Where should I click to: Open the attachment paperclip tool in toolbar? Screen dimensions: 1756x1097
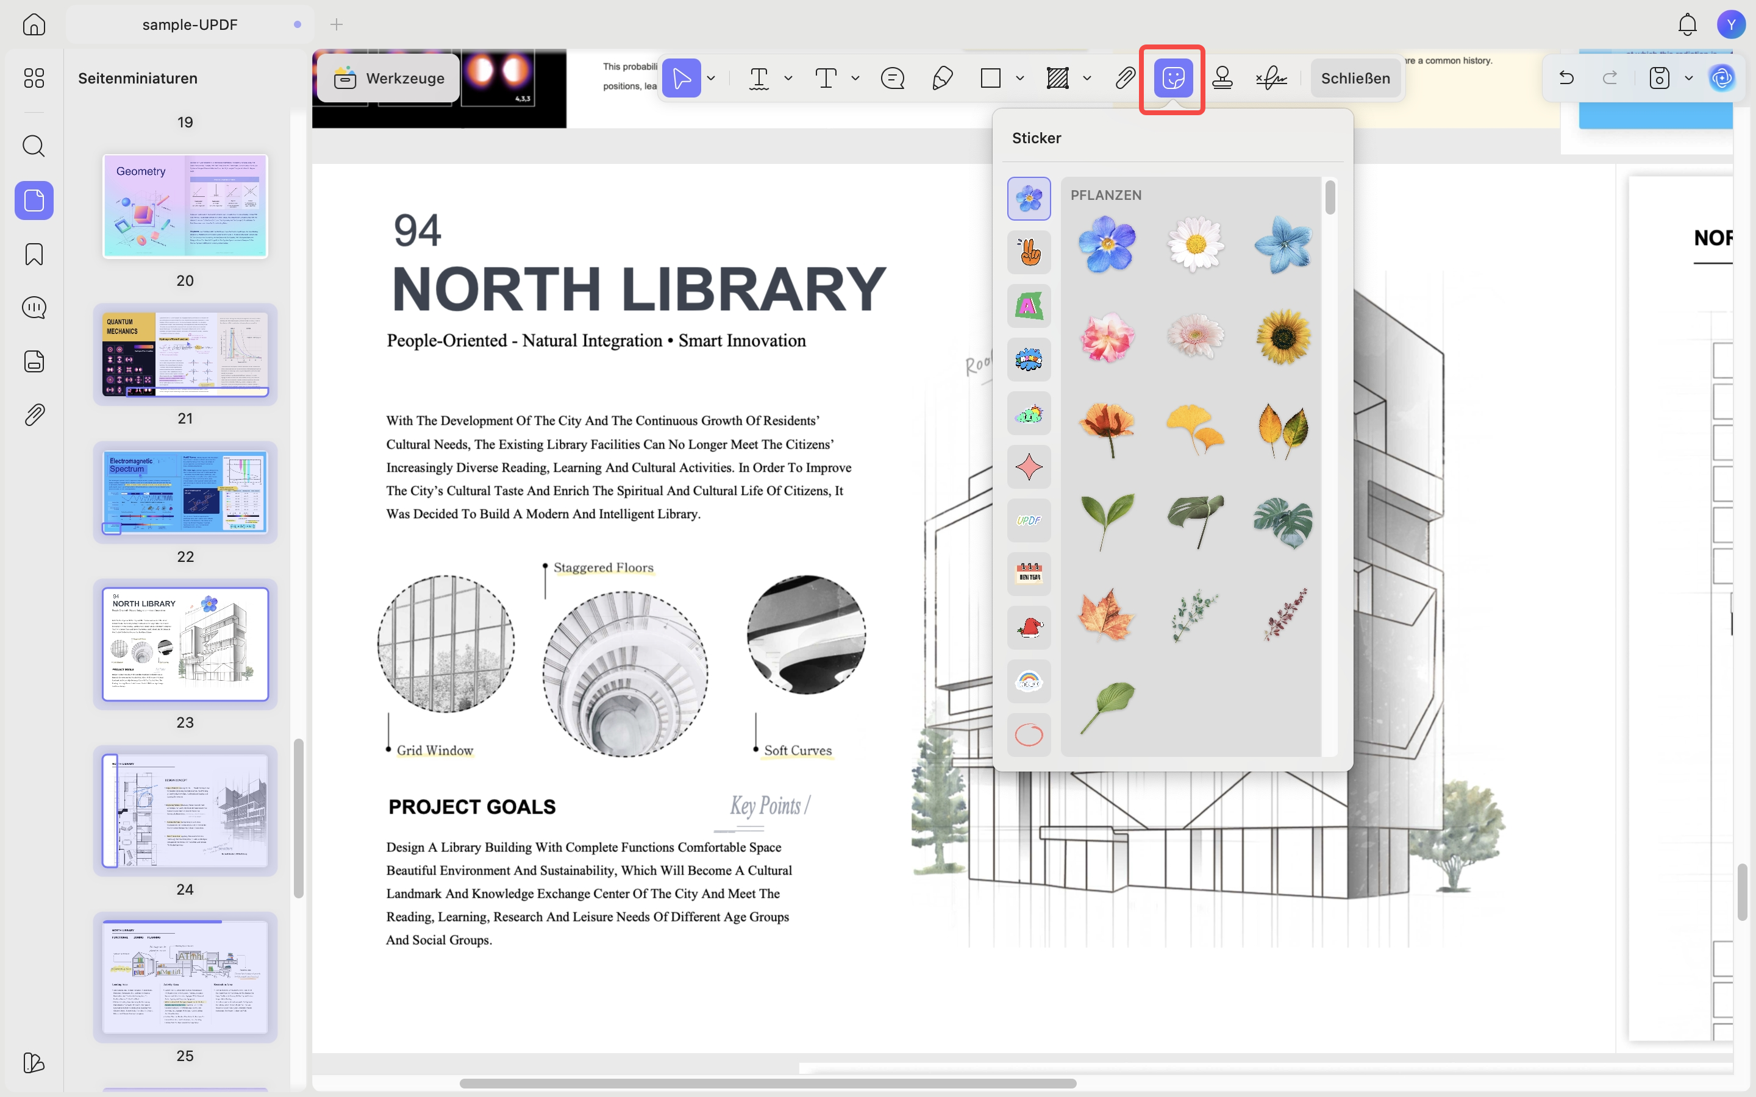[x=1125, y=77]
